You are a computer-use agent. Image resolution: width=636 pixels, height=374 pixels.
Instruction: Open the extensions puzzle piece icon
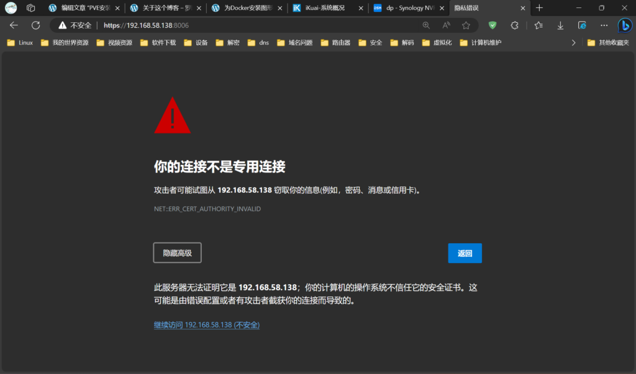[514, 25]
